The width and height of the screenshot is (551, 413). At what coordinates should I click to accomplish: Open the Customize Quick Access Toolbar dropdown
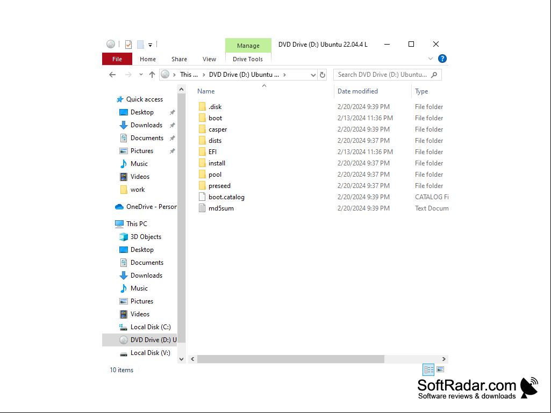(x=150, y=45)
